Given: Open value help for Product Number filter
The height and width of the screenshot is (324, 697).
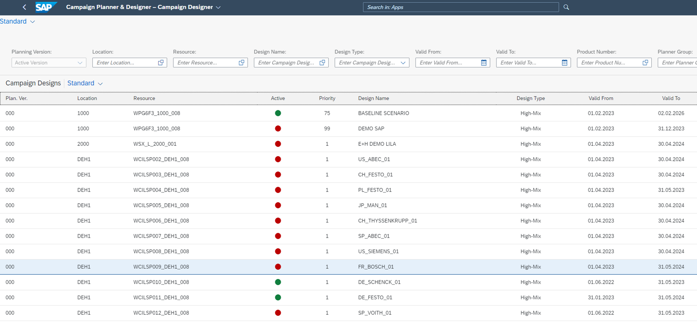Looking at the screenshot, I should coord(645,63).
